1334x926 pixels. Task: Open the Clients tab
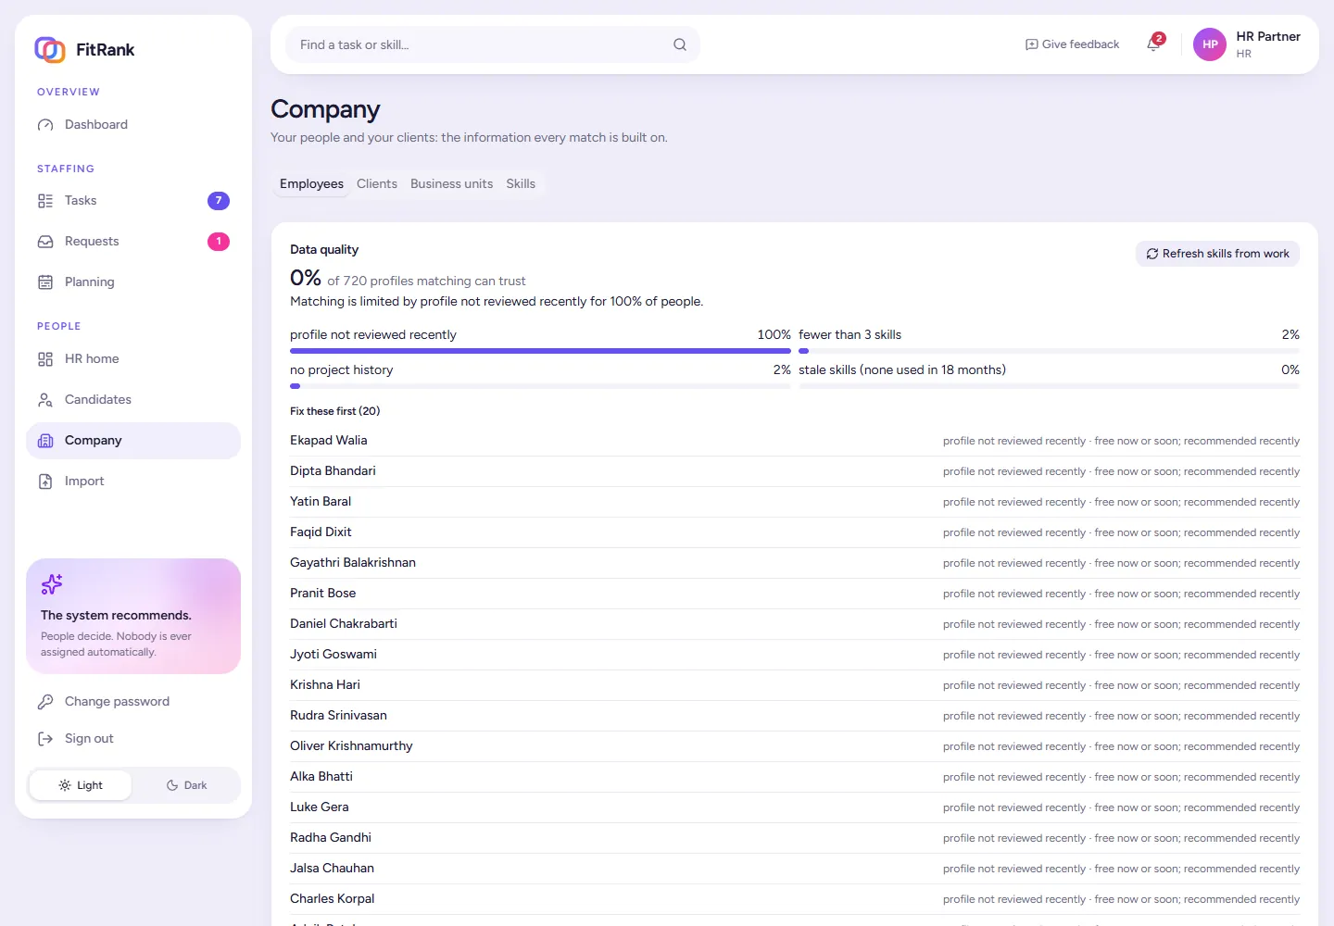(x=377, y=184)
